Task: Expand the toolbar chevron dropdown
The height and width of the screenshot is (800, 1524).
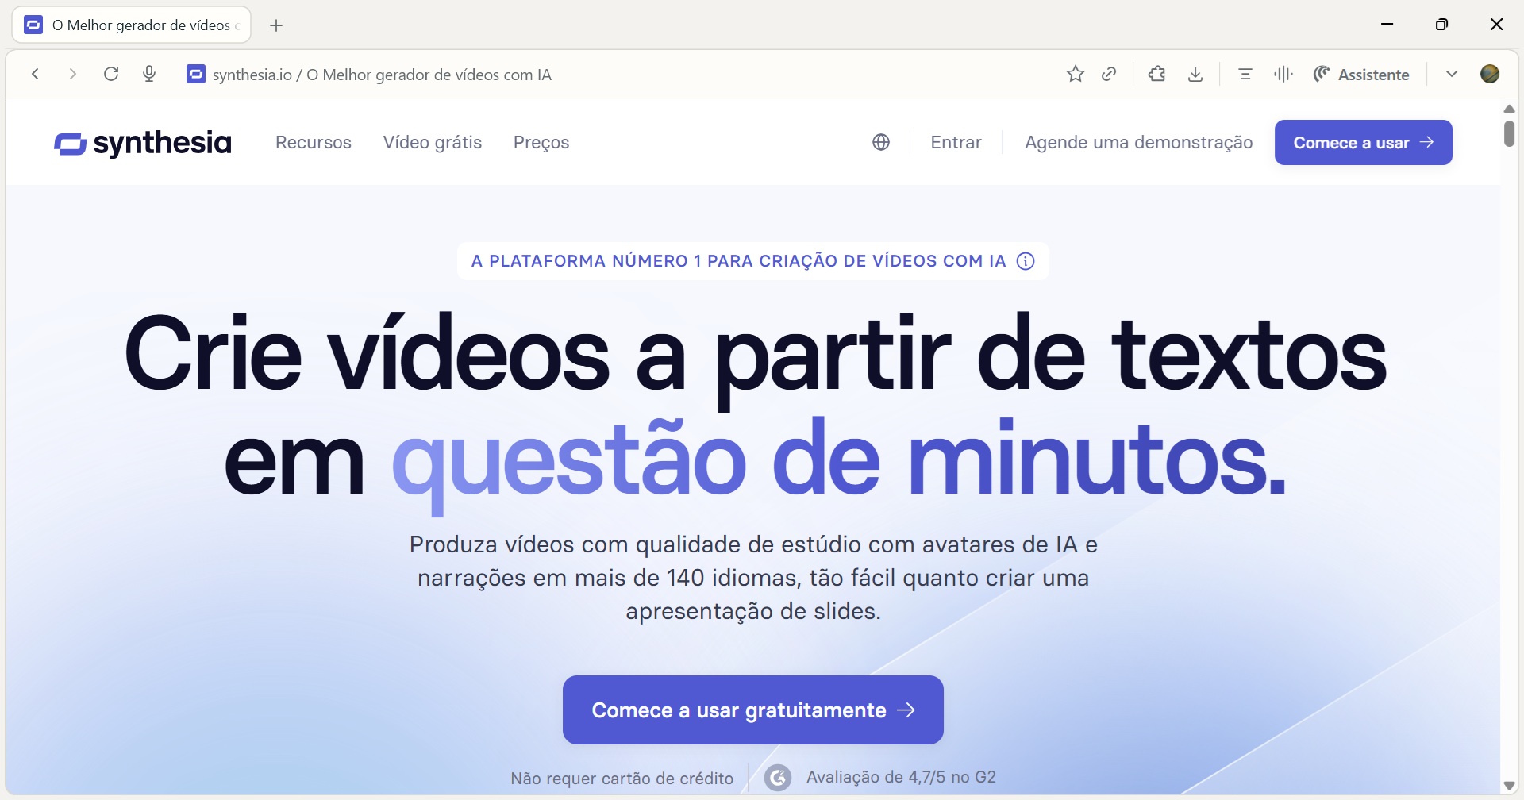Action: pos(1452,74)
